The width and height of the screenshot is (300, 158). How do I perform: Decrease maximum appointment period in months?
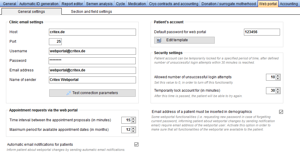[x=133, y=131]
